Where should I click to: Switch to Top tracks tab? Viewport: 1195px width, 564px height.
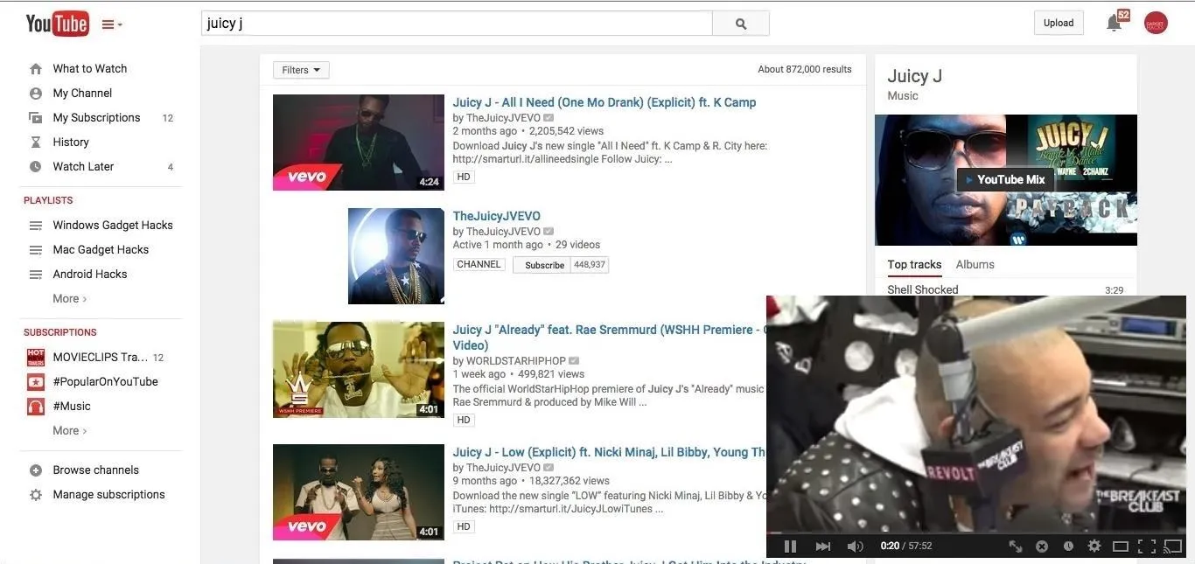(914, 264)
